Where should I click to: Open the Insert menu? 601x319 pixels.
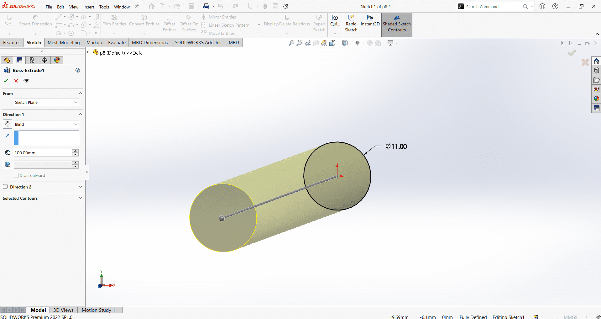(x=89, y=7)
